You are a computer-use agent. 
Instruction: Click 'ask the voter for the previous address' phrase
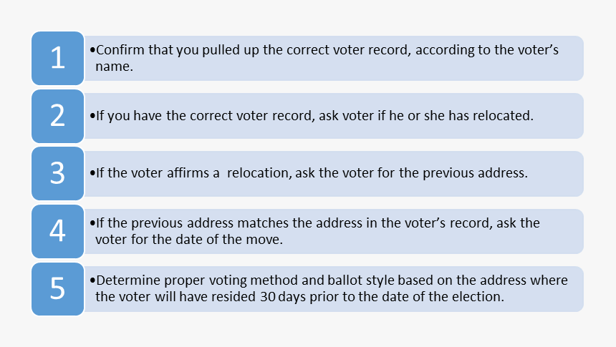(411, 173)
